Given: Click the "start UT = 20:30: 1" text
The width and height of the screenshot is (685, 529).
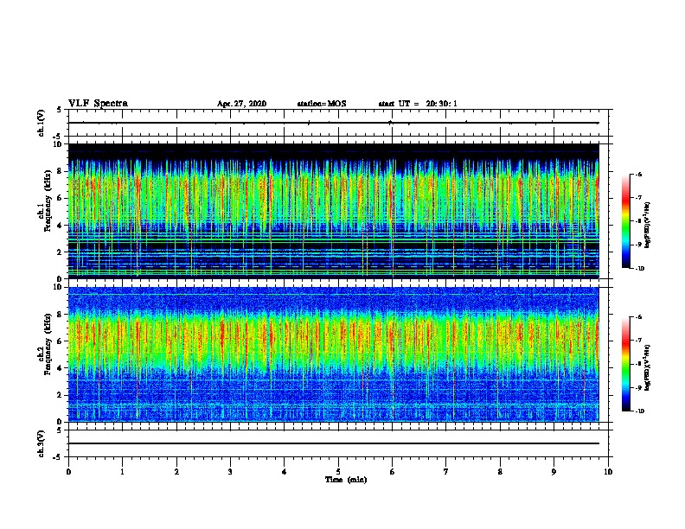Looking at the screenshot, I should point(418,104).
